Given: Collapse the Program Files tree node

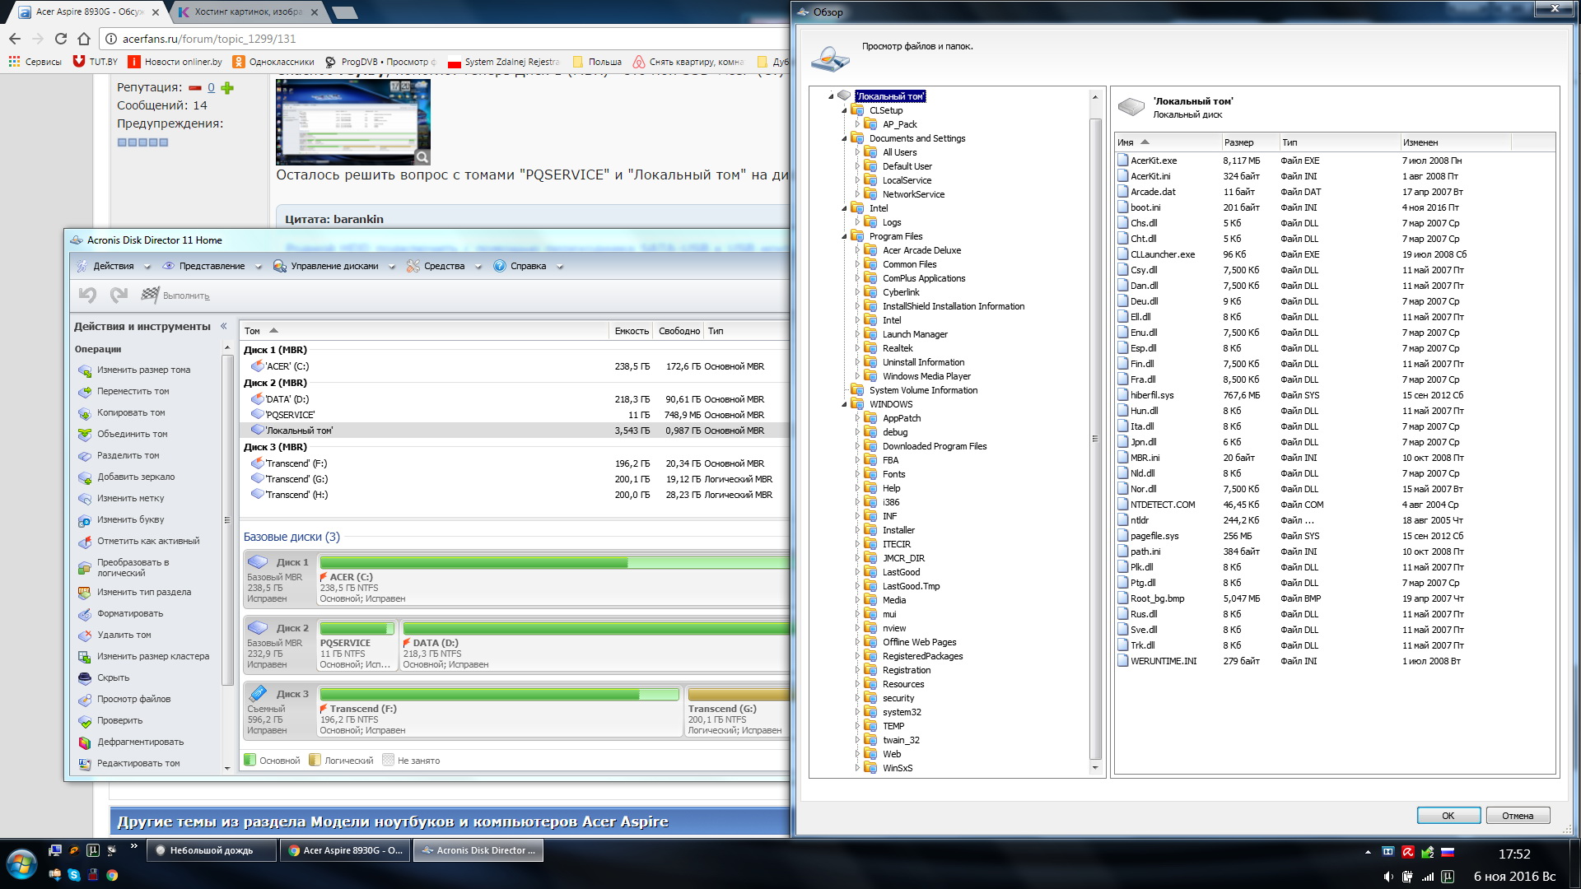Looking at the screenshot, I should coord(844,237).
